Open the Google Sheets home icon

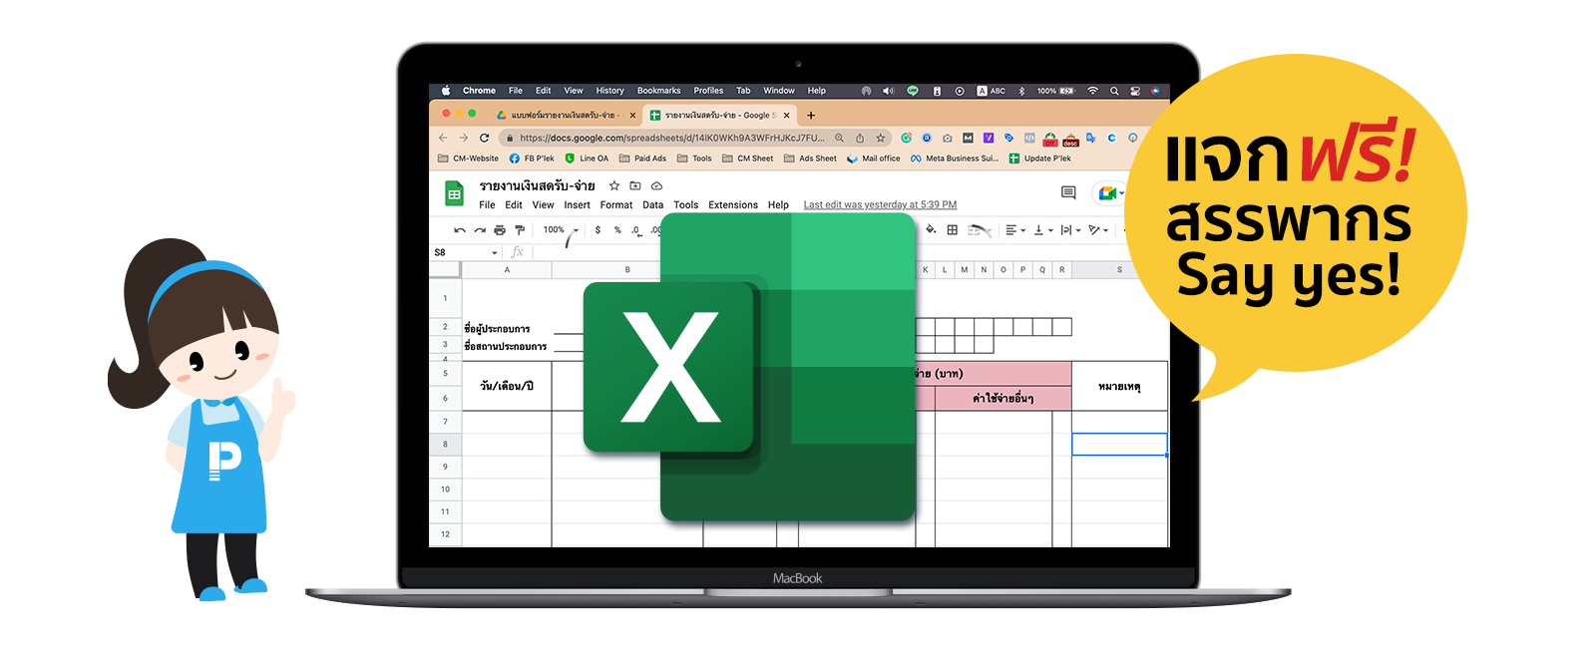(x=454, y=194)
